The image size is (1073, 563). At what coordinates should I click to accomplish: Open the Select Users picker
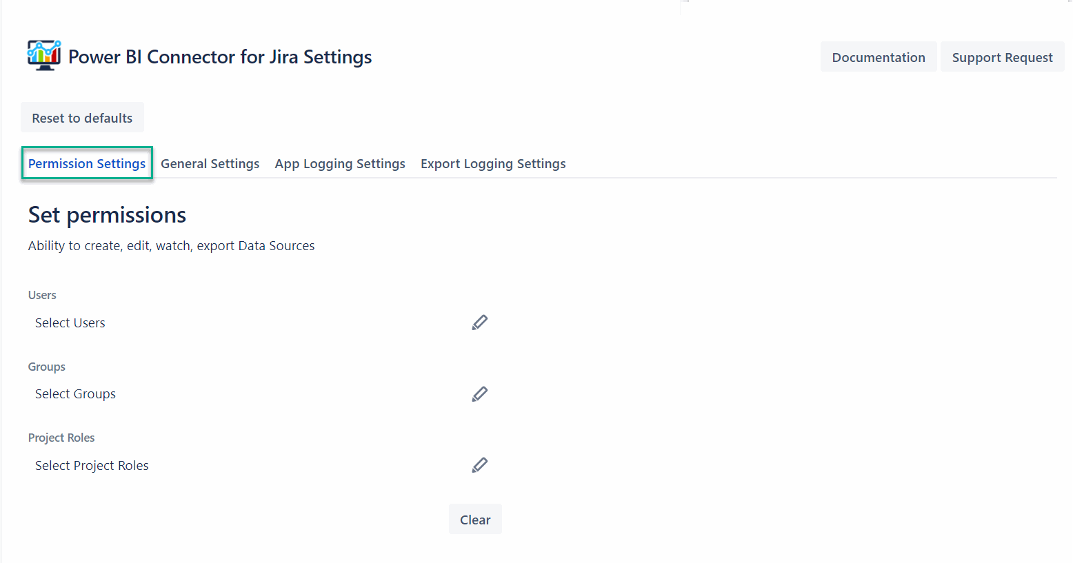(70, 323)
